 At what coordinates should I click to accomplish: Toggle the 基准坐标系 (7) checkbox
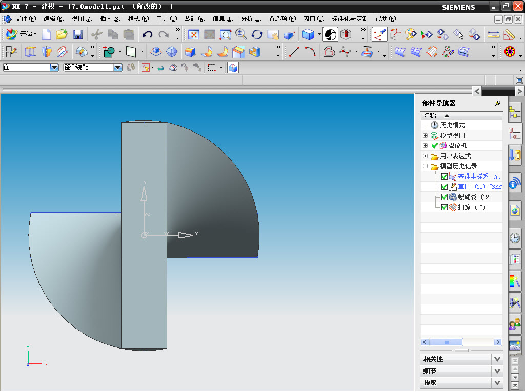(445, 177)
